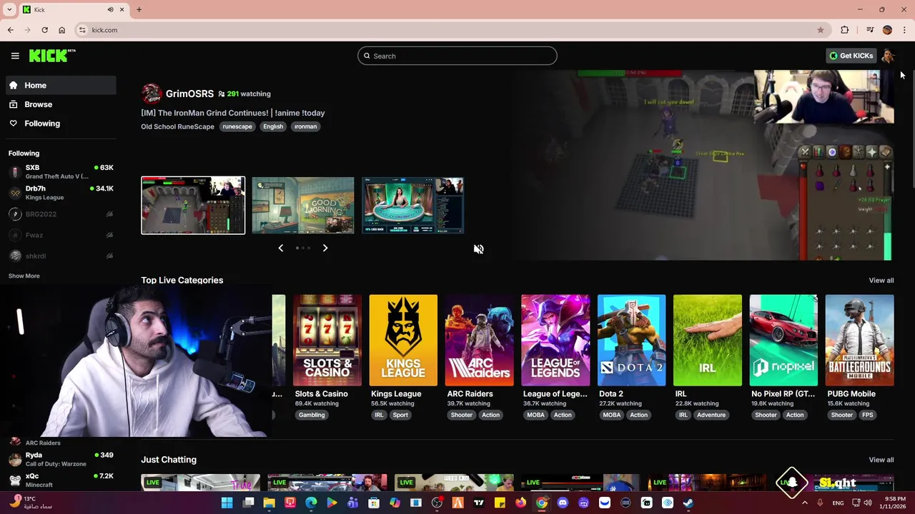Click Adventure tag under IRL
The width and height of the screenshot is (915, 514).
click(711, 415)
